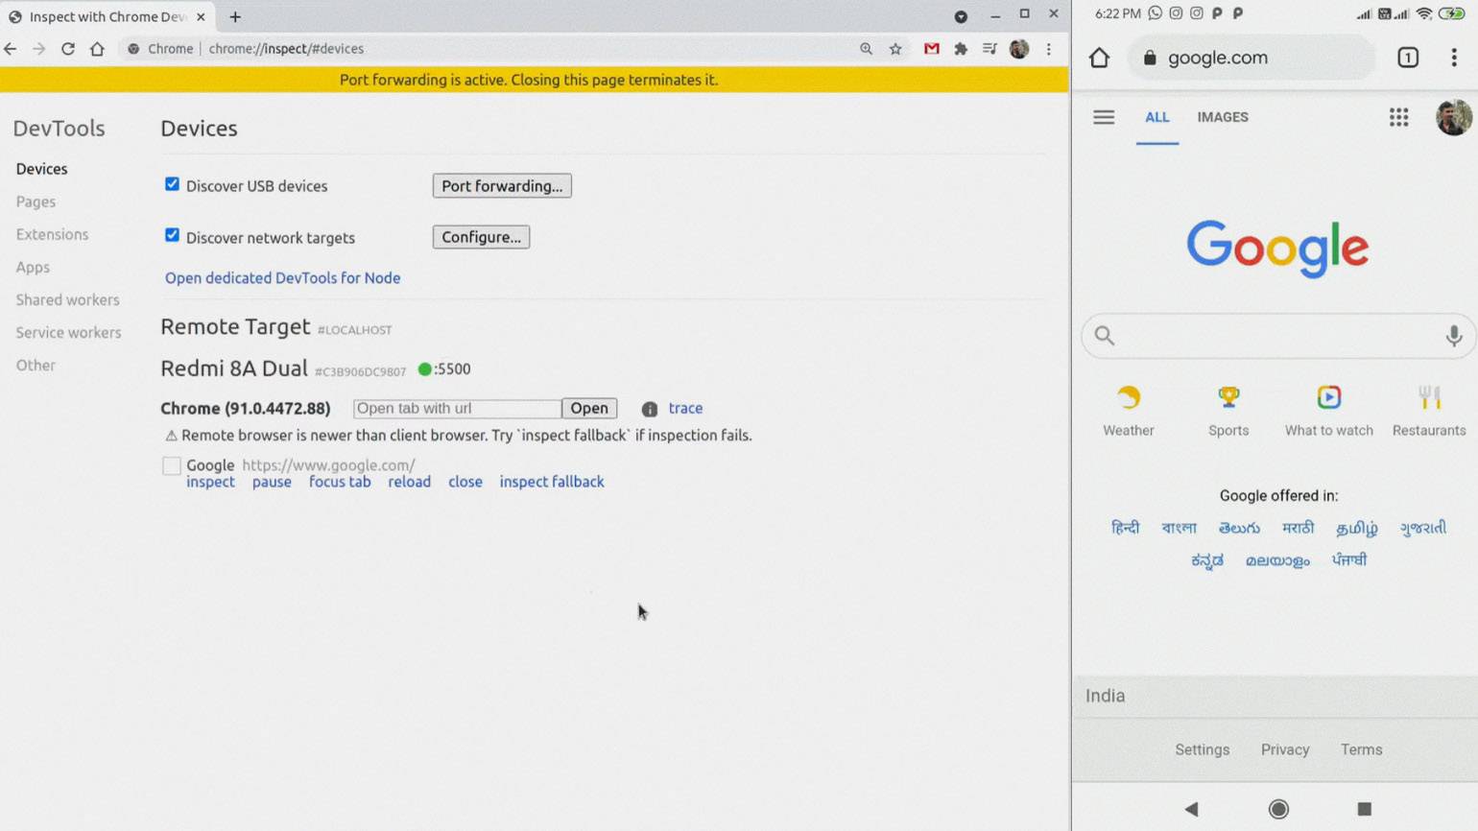Viewport: 1478px width, 831px height.
Task: Disable Discover network targets checkbox
Action: (172, 235)
